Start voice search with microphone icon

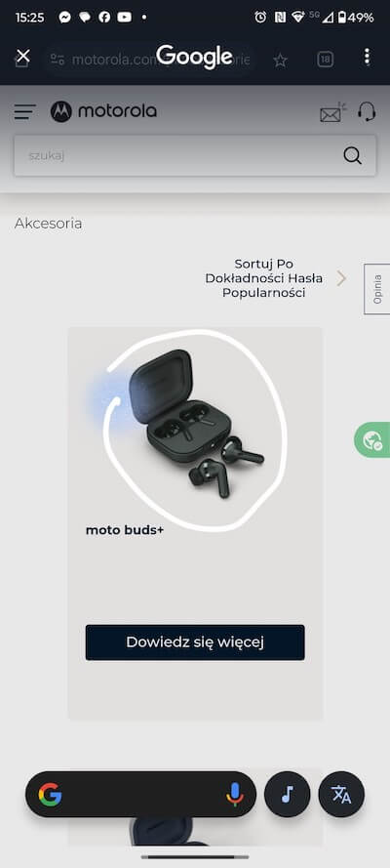234,795
